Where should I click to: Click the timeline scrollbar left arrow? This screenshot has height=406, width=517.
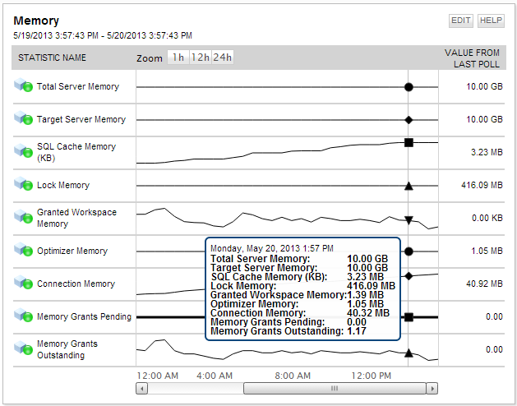coord(141,388)
